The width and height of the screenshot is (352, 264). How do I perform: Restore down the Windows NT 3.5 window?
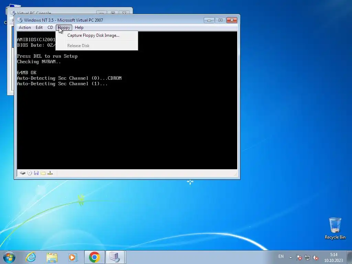[x=220, y=20]
